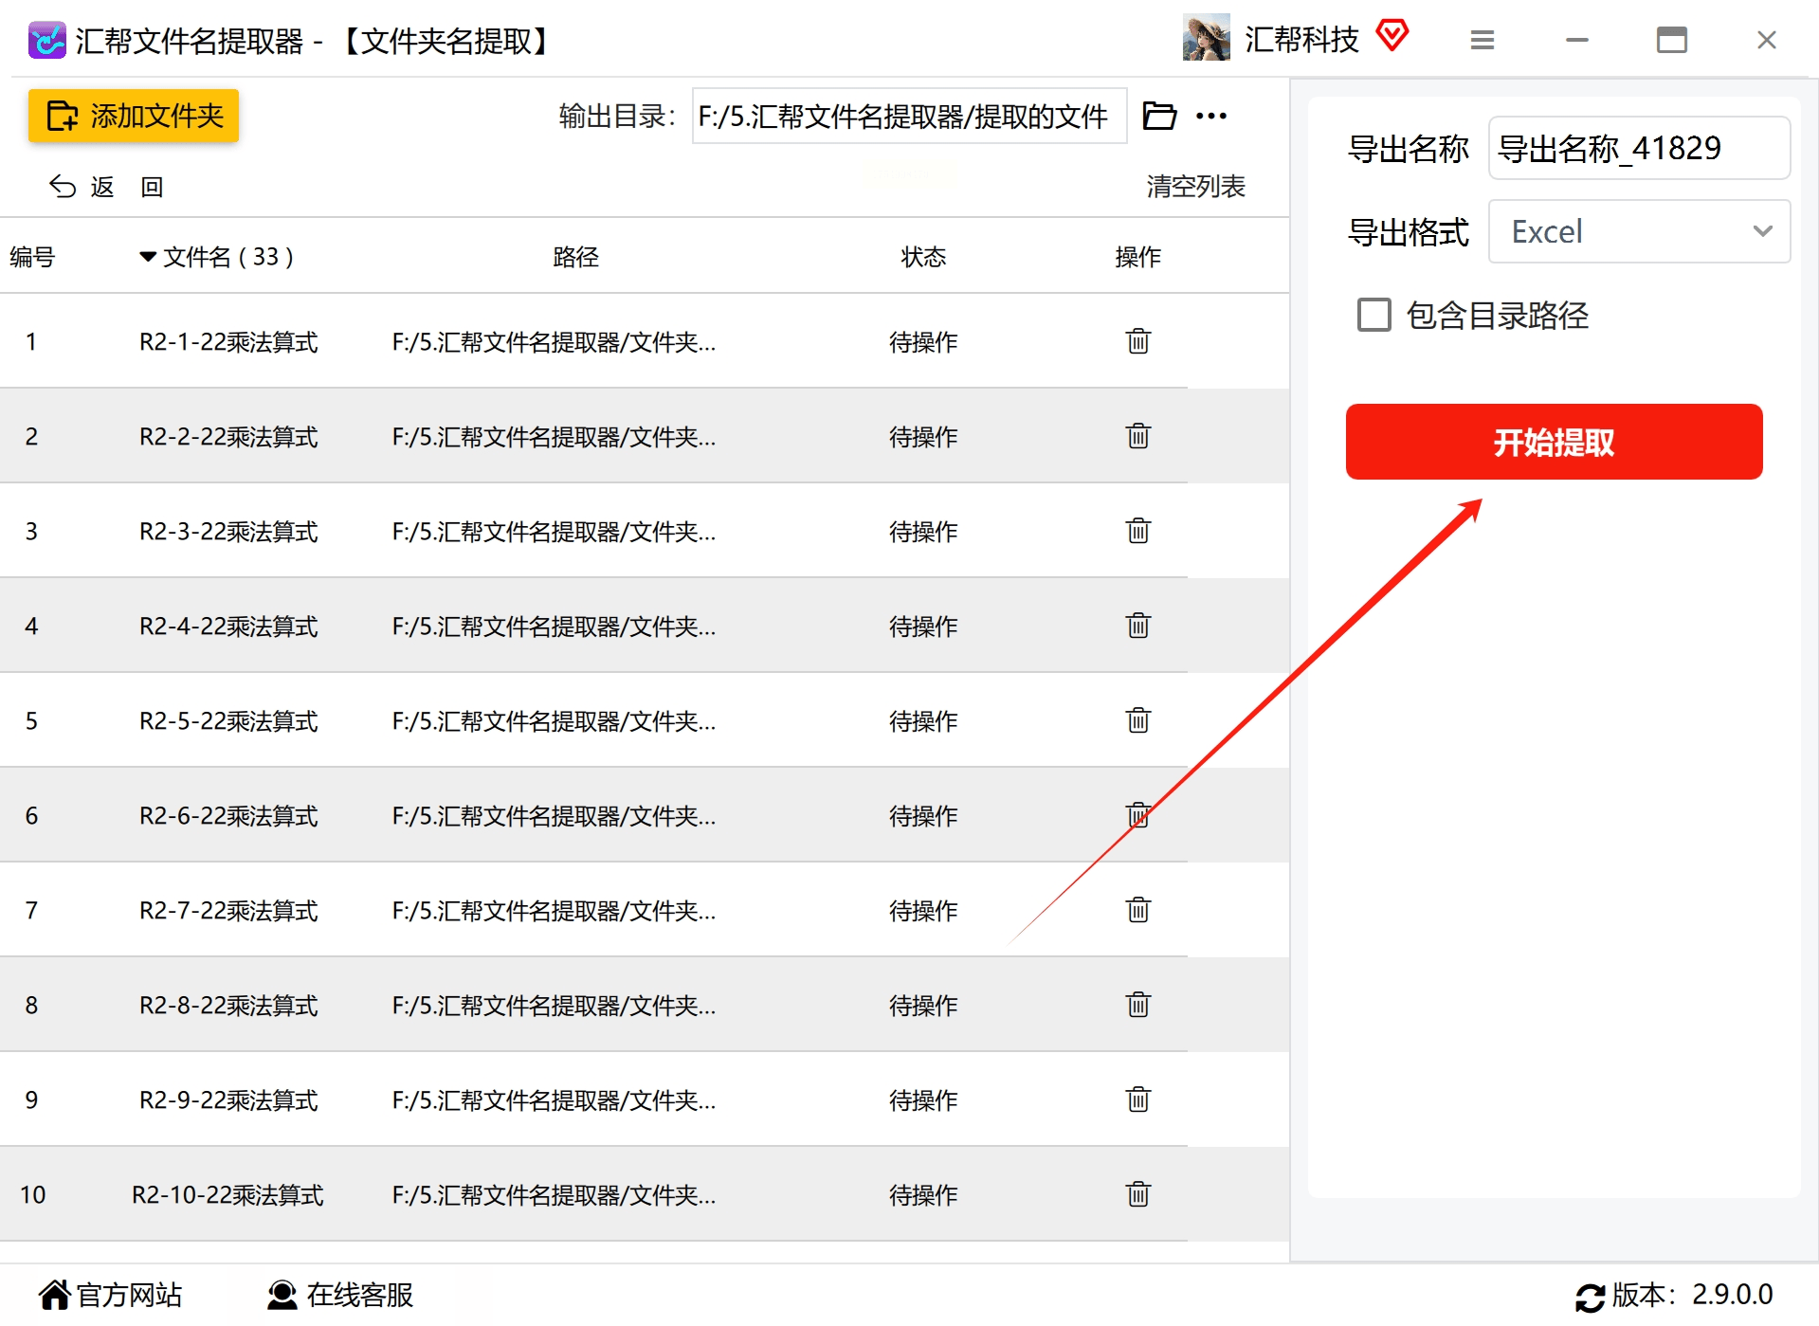The image size is (1819, 1326).
Task: Toggle sort arrow on 文件名 column header
Action: (148, 257)
